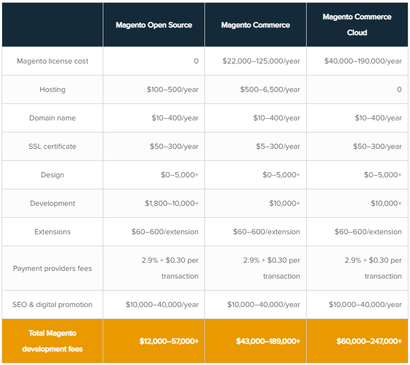Click the Development row label
Image resolution: width=410 pixels, height=365 pixels.
click(x=52, y=204)
